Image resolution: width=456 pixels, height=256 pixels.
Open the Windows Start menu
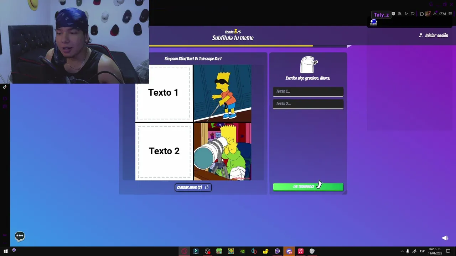(x=5, y=251)
